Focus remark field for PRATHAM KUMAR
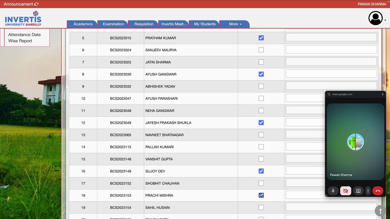Viewport: 390px width, 219px height. tap(331, 37)
